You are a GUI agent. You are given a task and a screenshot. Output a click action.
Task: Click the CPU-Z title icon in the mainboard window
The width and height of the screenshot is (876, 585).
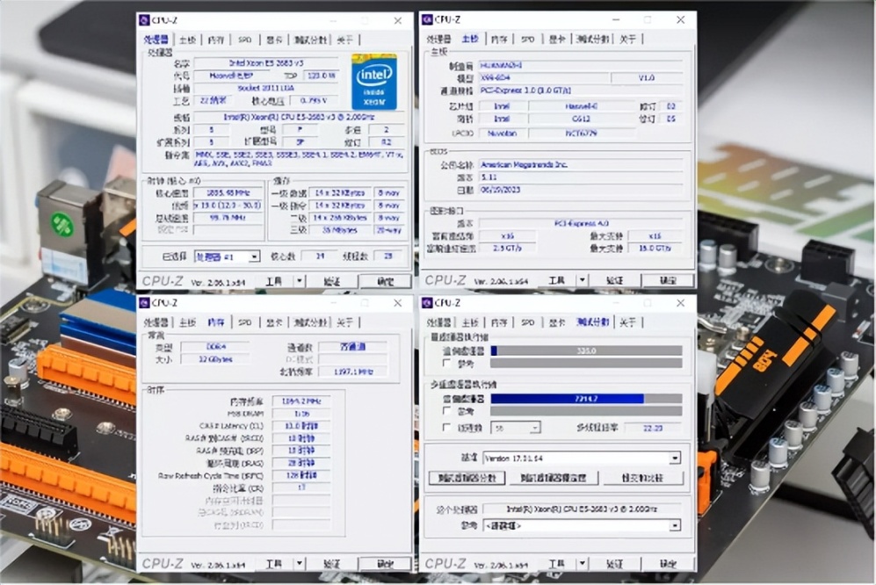(x=427, y=19)
